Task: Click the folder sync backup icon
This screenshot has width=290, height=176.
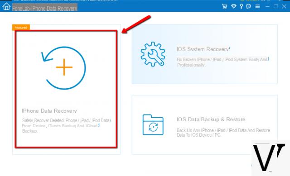Action: click(153, 125)
